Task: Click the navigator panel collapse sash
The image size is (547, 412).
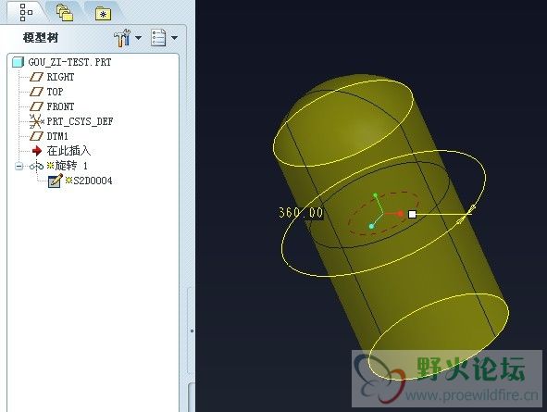Action: click(192, 331)
